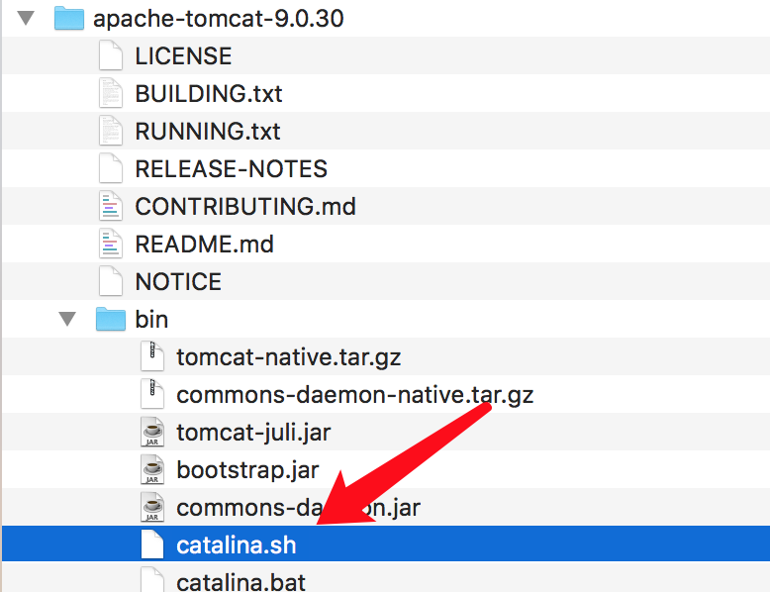Click the commons-daemon-native.tar.gz archive icon

152,394
